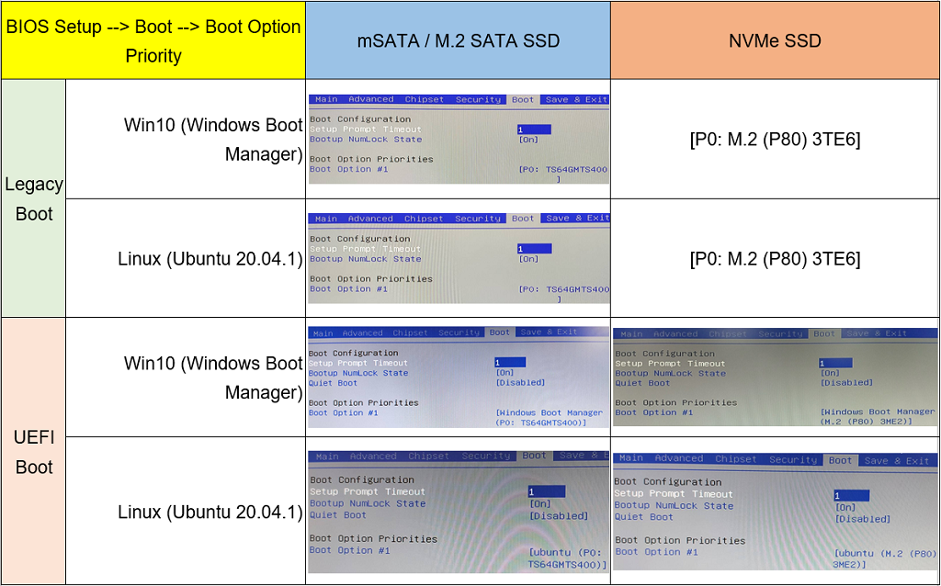Click '[P0: TS64GMTS400]' boot option in Legacy Win10 image
The height and width of the screenshot is (586, 941).
pyautogui.click(x=563, y=174)
